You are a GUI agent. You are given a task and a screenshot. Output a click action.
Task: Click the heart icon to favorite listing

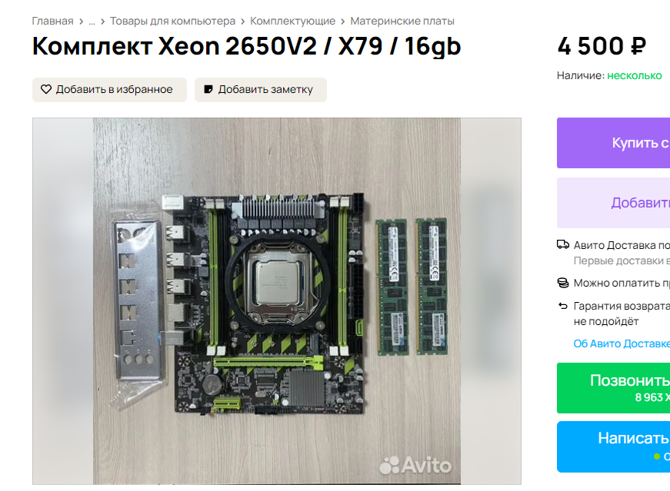(x=46, y=89)
